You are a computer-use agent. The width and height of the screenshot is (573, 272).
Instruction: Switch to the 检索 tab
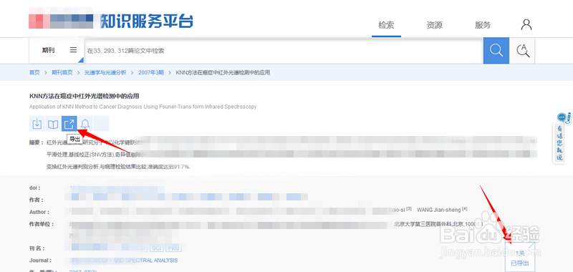(386, 25)
